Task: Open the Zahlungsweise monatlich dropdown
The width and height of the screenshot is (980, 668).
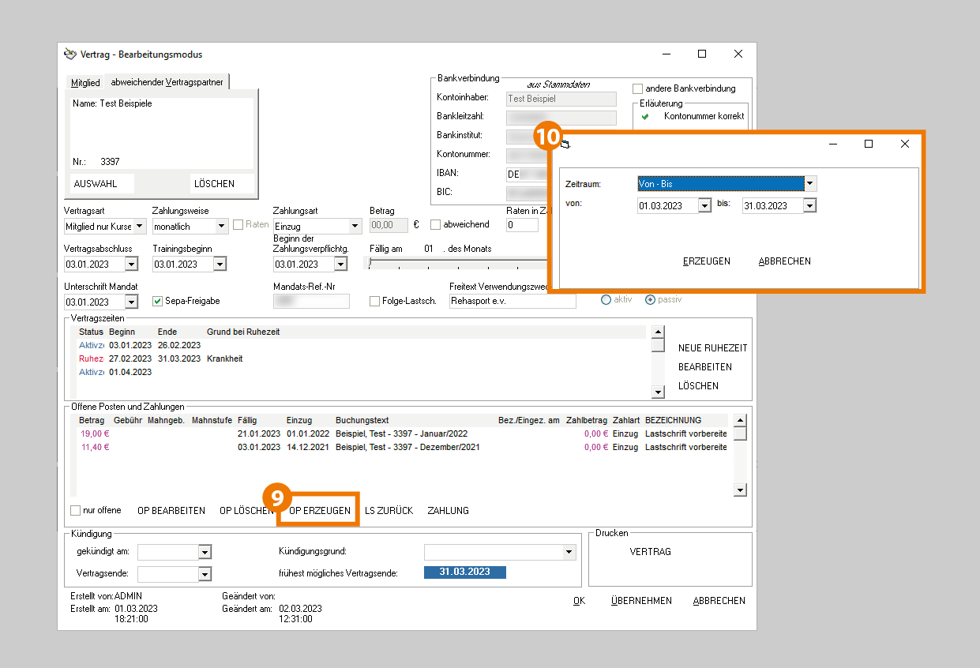Action: (222, 227)
